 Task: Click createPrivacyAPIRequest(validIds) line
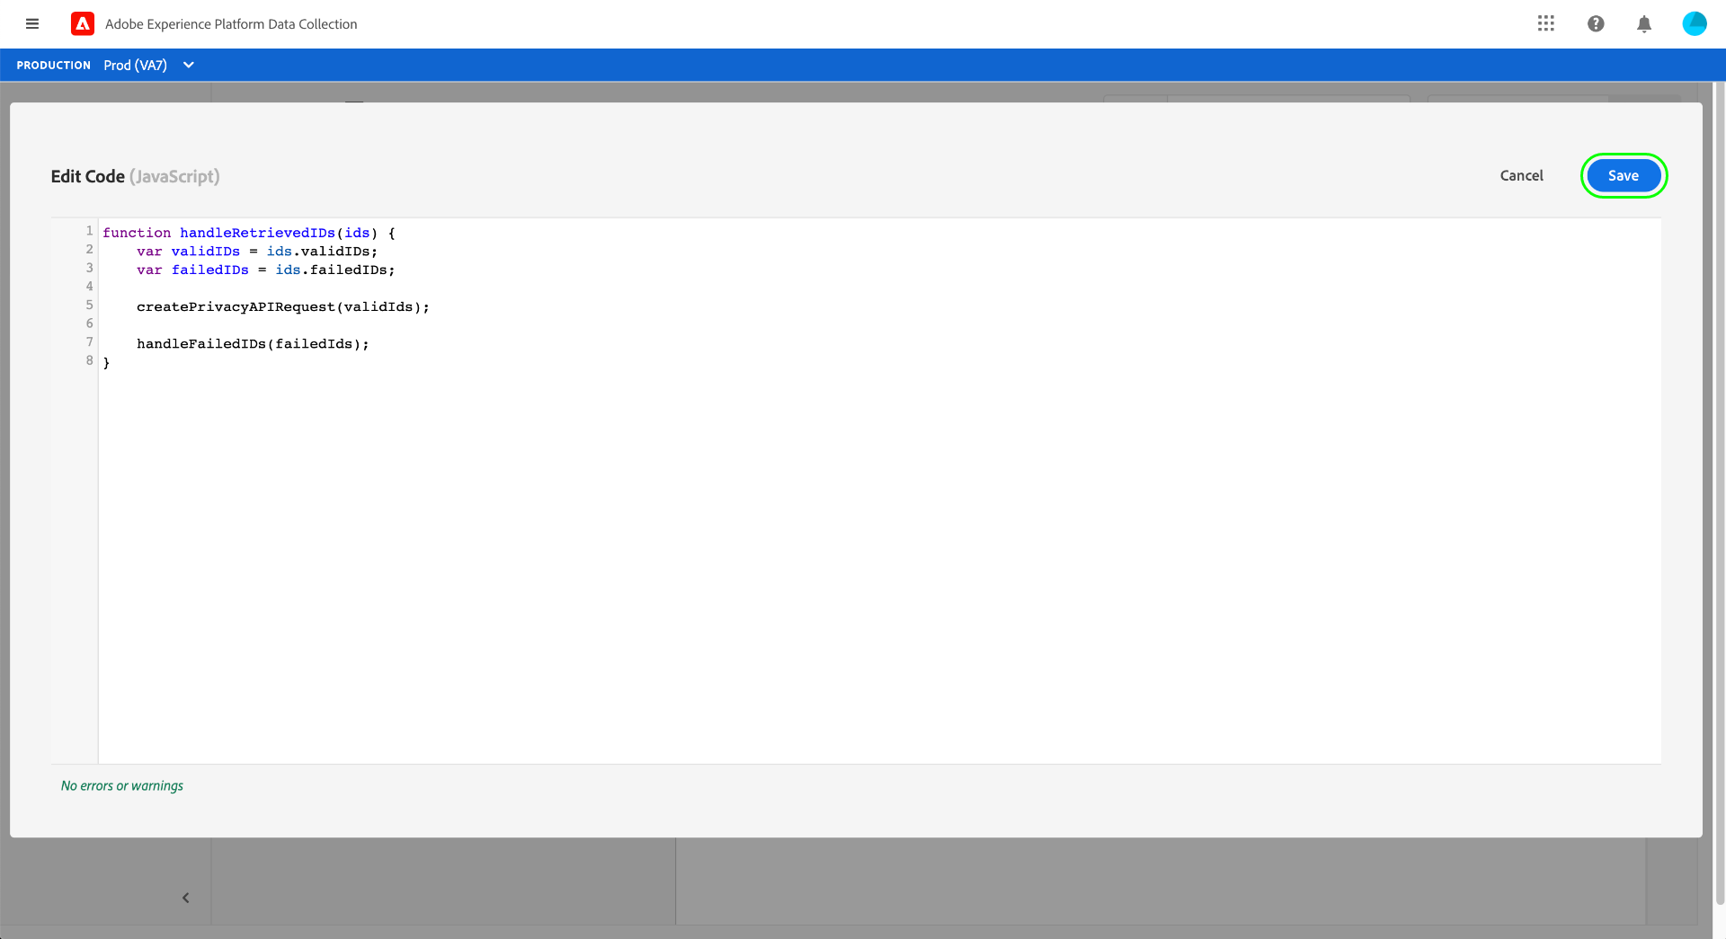pyautogui.click(x=283, y=307)
